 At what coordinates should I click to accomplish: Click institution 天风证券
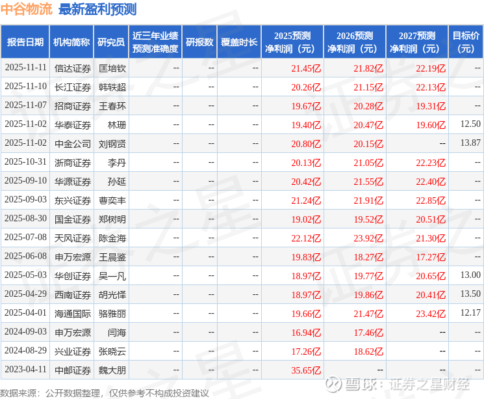coord(73,238)
